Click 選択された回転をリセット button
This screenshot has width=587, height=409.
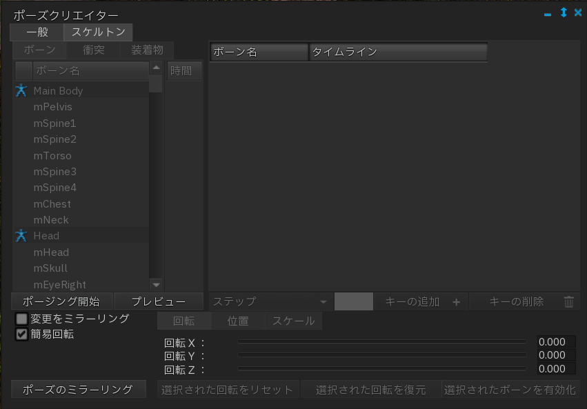pyautogui.click(x=228, y=390)
